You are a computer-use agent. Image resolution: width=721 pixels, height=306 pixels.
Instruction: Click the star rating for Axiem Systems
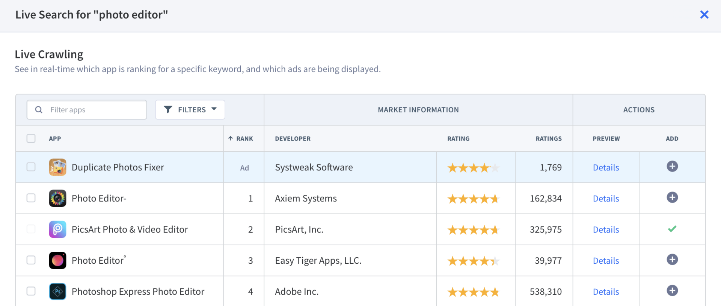pos(473,199)
